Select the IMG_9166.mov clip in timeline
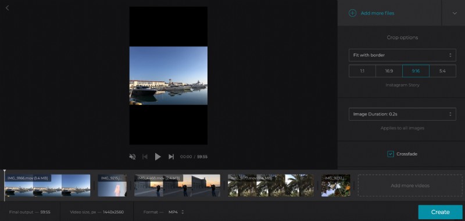The height and width of the screenshot is (221, 465). [48, 186]
